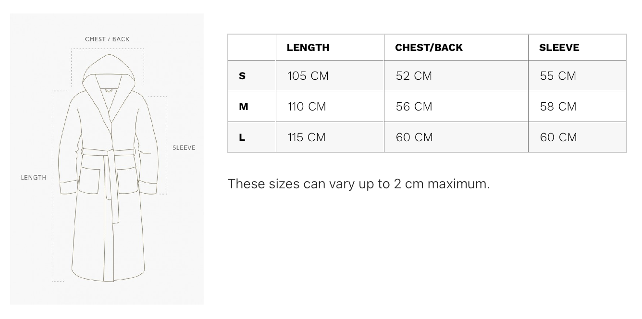Click the L size row label

tap(252, 137)
